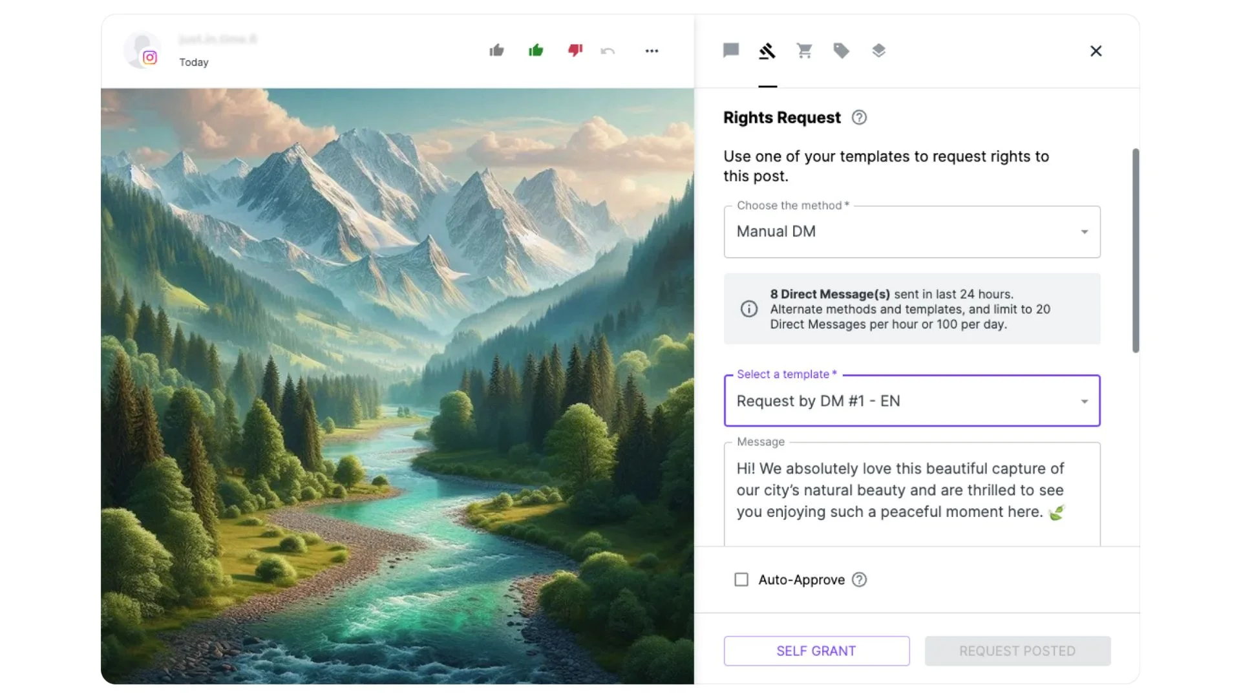Reject the post with the red thumbs-down
Screen dimensions: 1241x698
[x=575, y=50]
